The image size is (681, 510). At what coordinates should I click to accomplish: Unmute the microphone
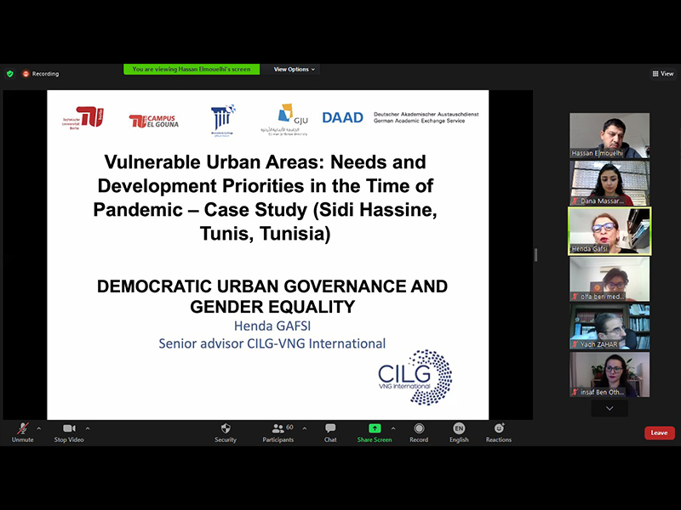22,432
